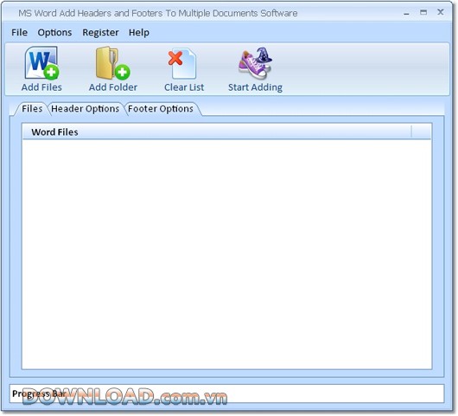
Task: Open the Register menu
Action: [100, 33]
